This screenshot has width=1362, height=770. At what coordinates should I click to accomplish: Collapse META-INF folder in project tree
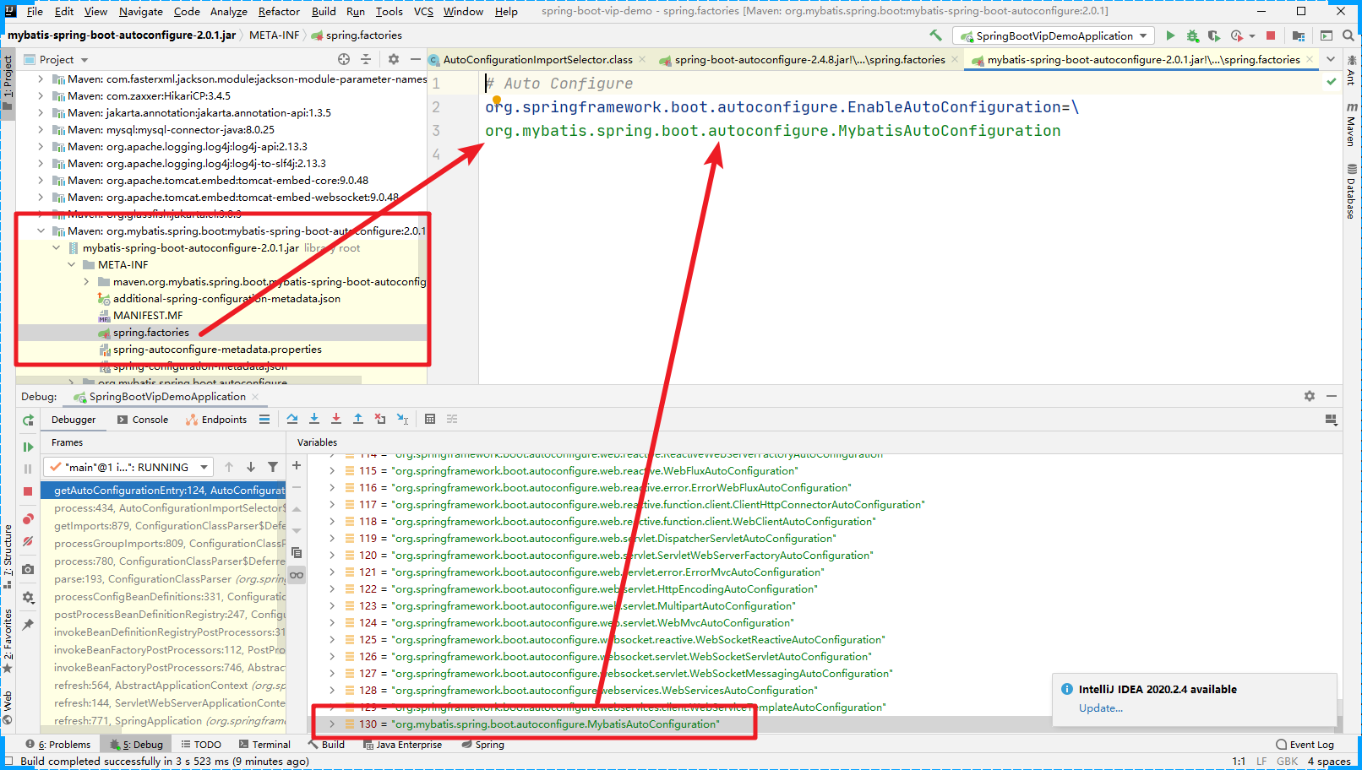pyautogui.click(x=72, y=265)
